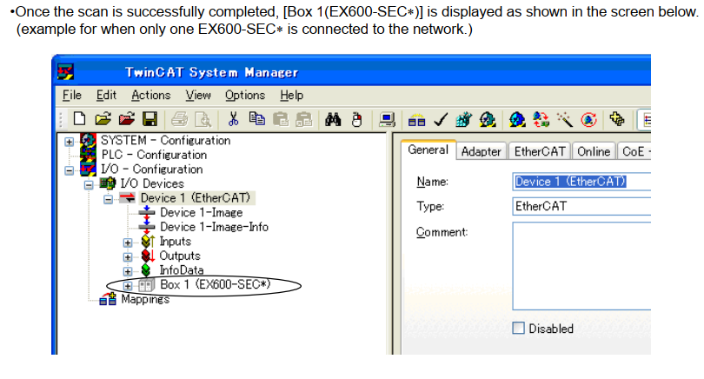
Task: Click into the Comment text area
Action: tap(581, 266)
